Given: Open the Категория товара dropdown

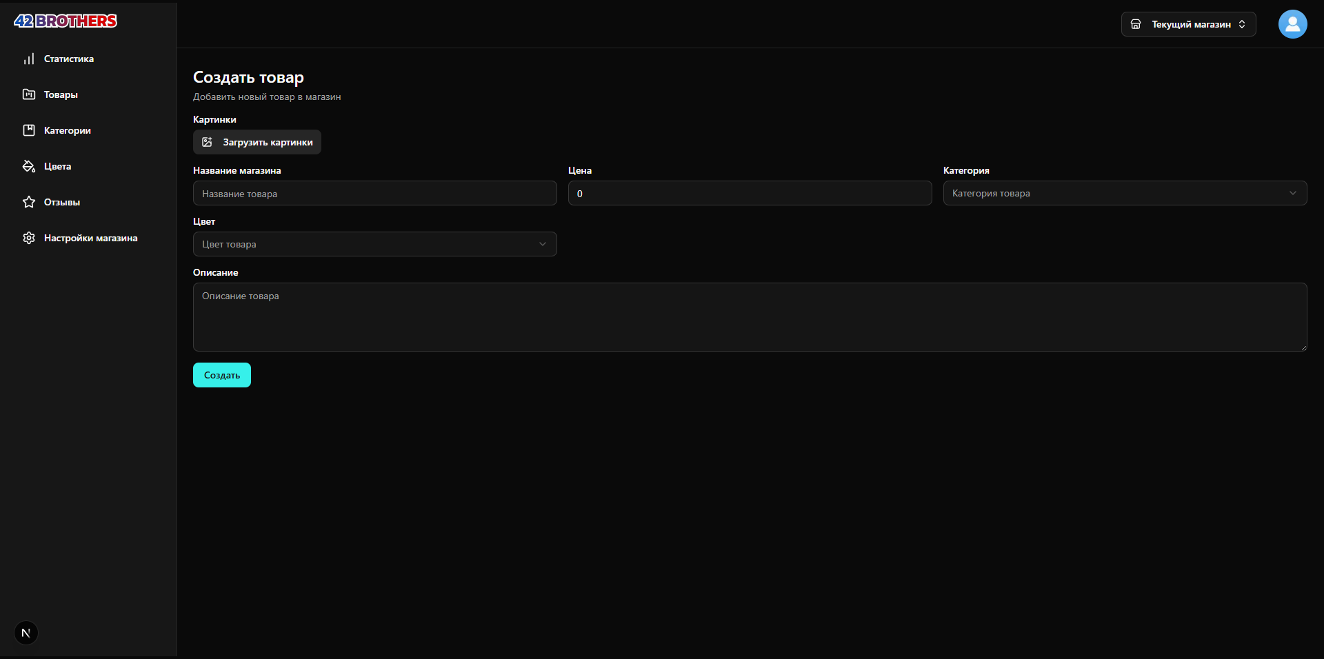Looking at the screenshot, I should [1124, 194].
